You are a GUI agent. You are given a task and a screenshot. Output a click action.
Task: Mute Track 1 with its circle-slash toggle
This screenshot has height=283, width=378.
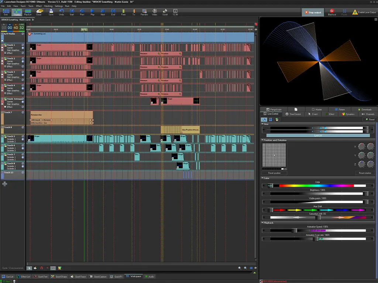(x=23, y=45)
